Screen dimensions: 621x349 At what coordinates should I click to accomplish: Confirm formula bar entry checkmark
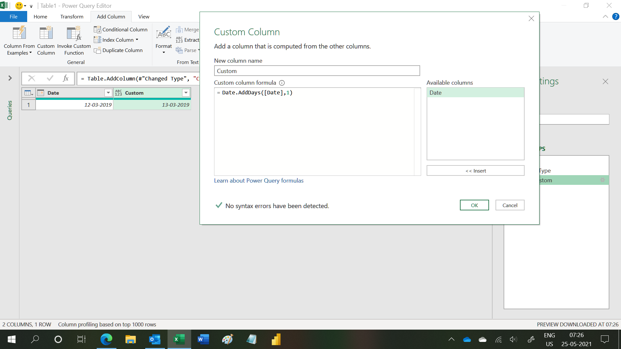(50, 78)
